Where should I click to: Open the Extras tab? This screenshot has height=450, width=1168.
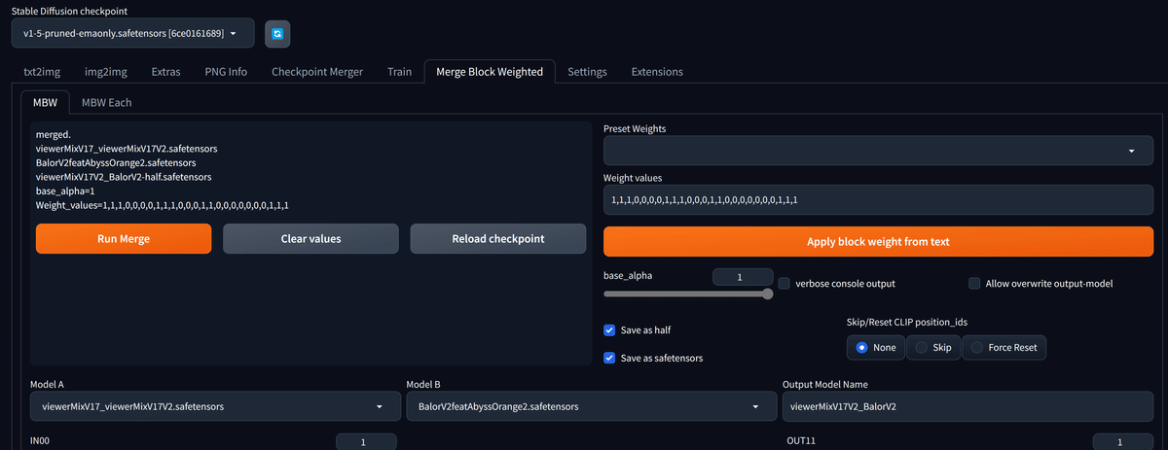click(165, 72)
